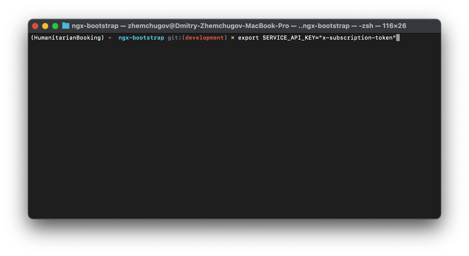Click the "git:" label in the prompt

pos(174,38)
